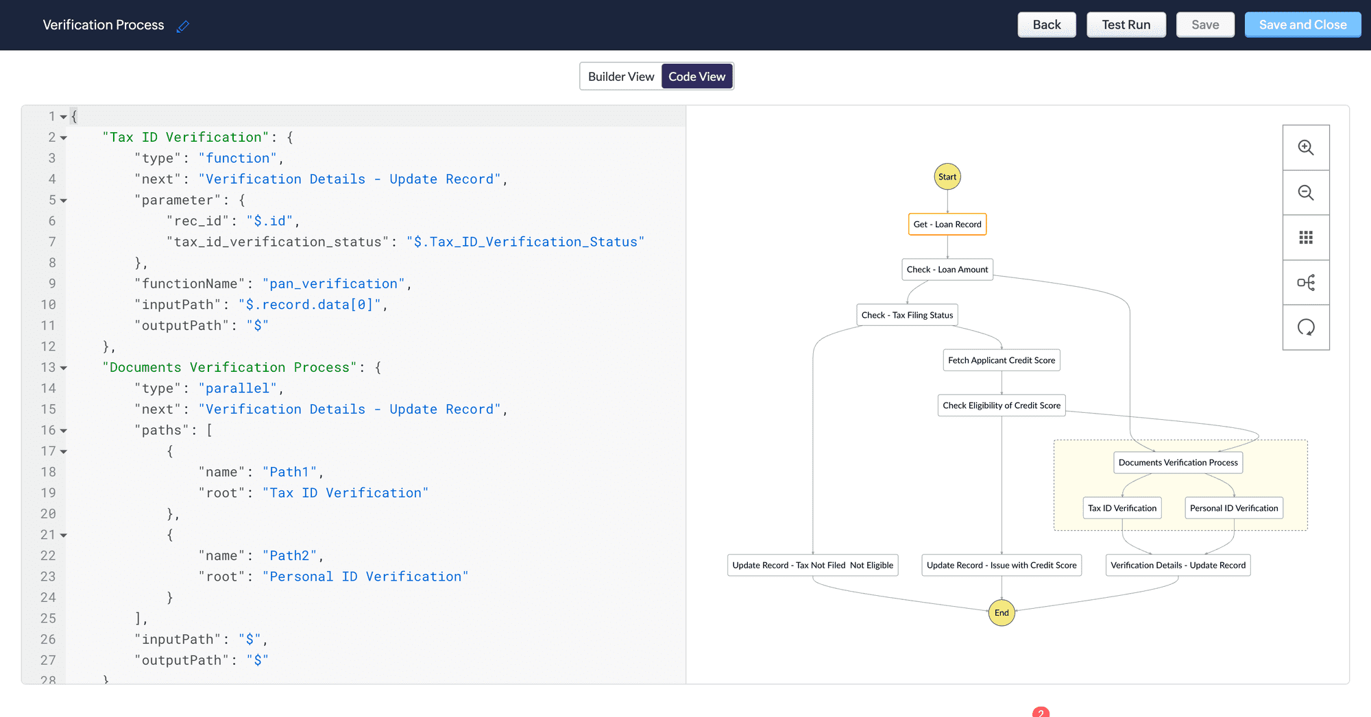Click the Personal ID Verification node
Screen dimensions: 1371x717
point(1234,508)
